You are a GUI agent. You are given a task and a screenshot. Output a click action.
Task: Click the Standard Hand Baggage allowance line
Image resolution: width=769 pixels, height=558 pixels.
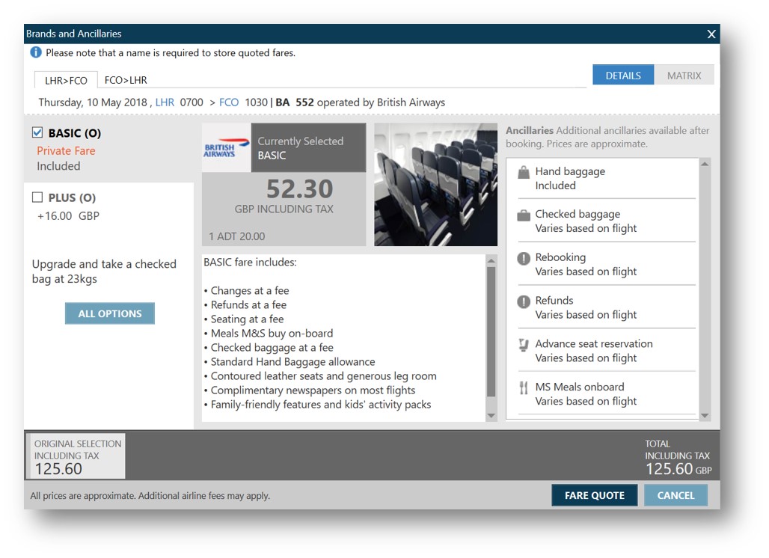pyautogui.click(x=289, y=362)
